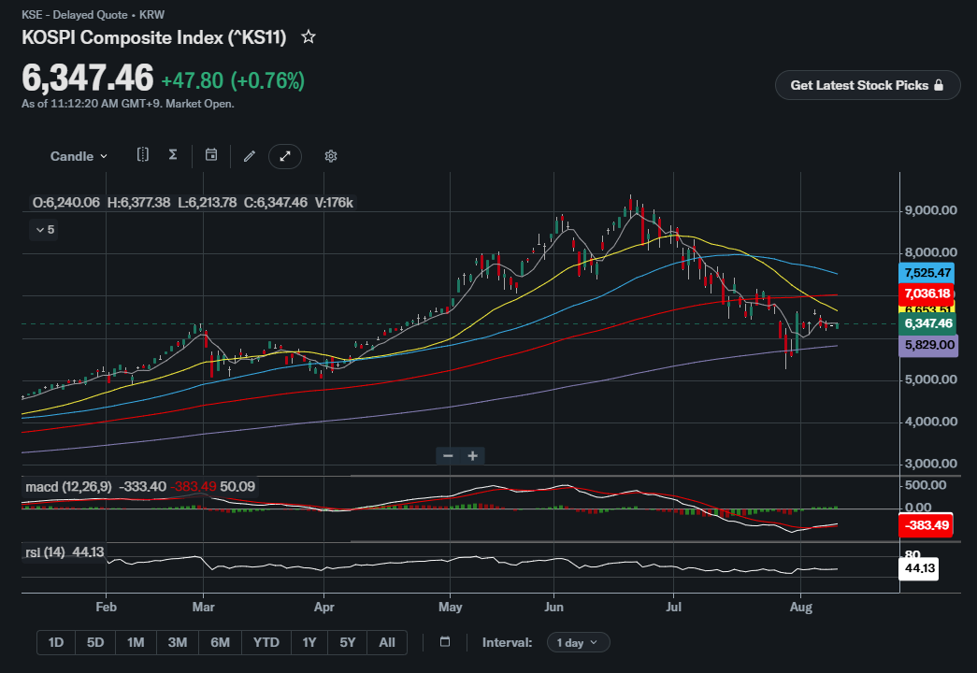The image size is (977, 673).
Task: Select the pencil drawing tool
Action: (x=250, y=156)
